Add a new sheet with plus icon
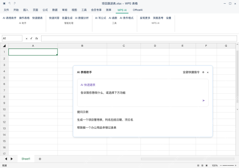The image size is (239, 168). click(x=40, y=159)
